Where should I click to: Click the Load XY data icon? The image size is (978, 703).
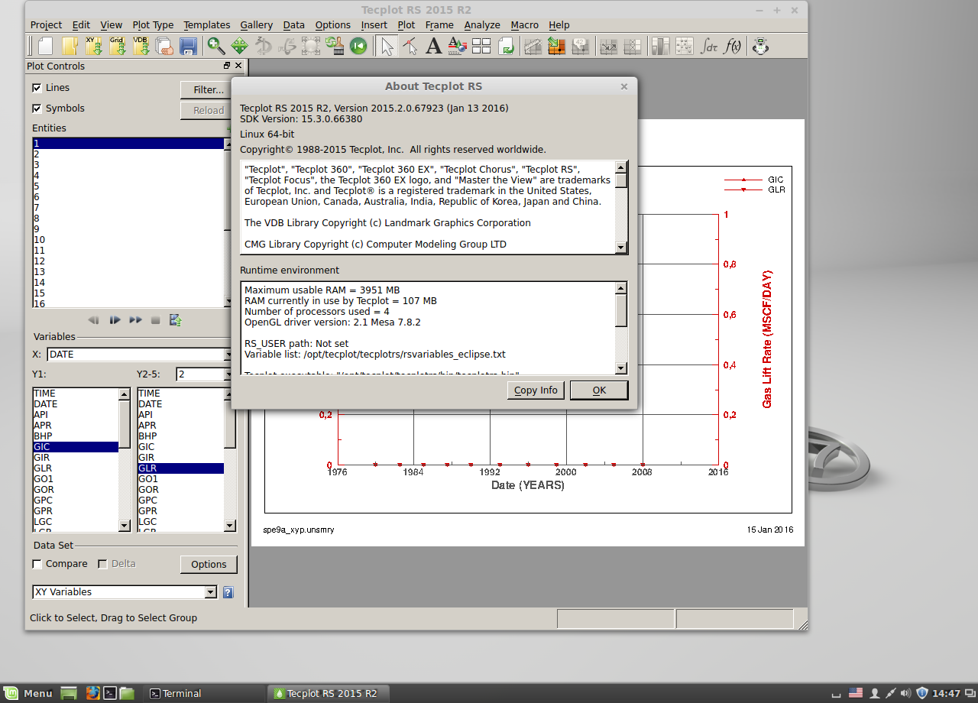(x=94, y=46)
